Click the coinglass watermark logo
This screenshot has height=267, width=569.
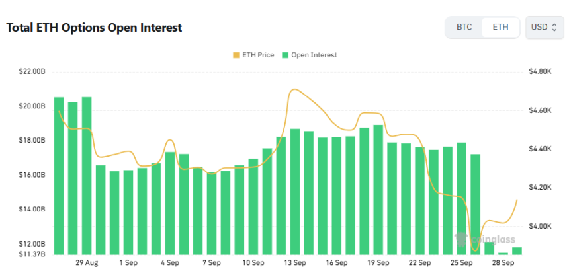pyautogui.click(x=460, y=237)
